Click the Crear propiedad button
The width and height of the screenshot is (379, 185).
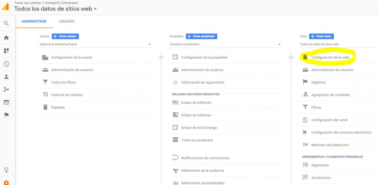pyautogui.click(x=201, y=36)
